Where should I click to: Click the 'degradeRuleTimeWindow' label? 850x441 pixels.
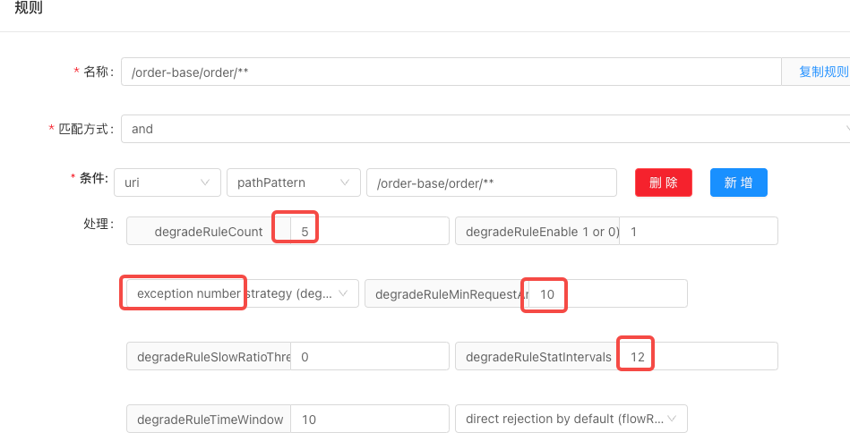click(x=210, y=420)
